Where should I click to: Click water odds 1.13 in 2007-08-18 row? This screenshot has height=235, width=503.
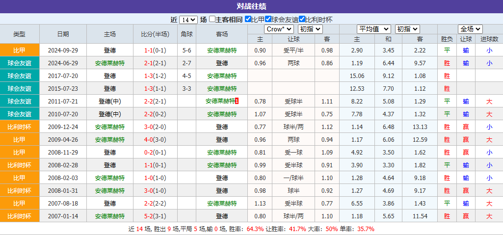[x=260, y=203]
